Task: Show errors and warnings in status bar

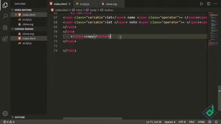Action: pyautogui.click(x=9, y=122)
